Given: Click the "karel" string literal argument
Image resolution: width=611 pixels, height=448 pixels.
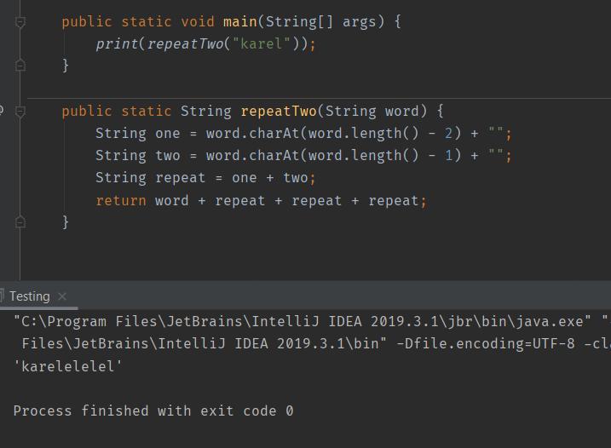Looking at the screenshot, I should point(261,43).
